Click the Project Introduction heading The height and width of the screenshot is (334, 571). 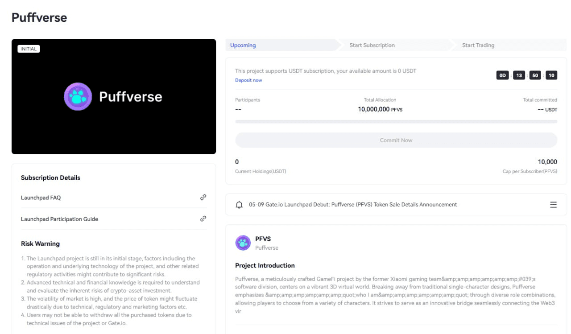point(265,265)
